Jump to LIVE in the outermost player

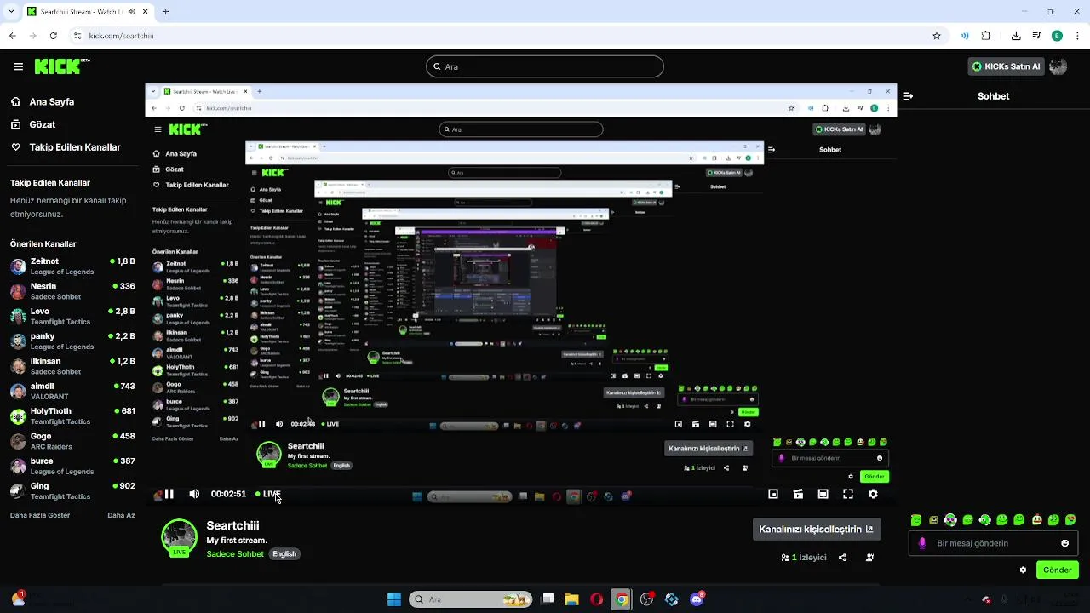tap(268, 494)
